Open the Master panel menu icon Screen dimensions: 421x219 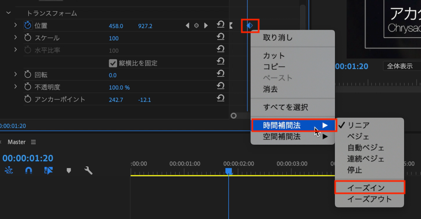click(33, 142)
